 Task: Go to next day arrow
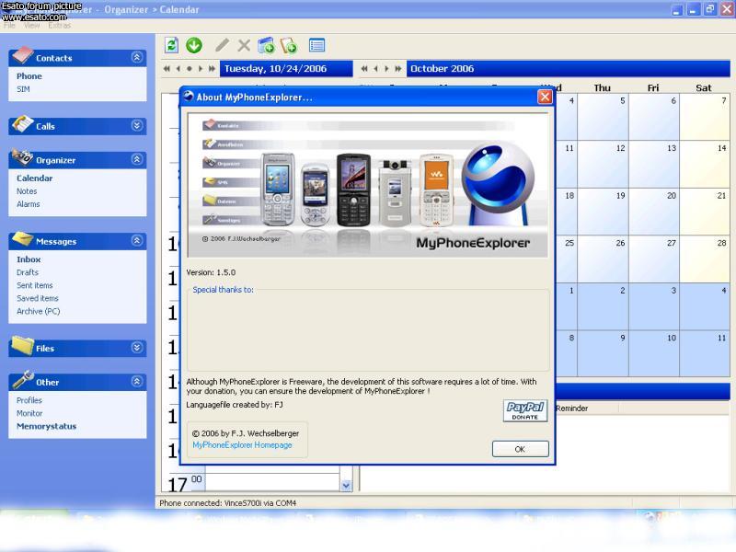click(201, 68)
